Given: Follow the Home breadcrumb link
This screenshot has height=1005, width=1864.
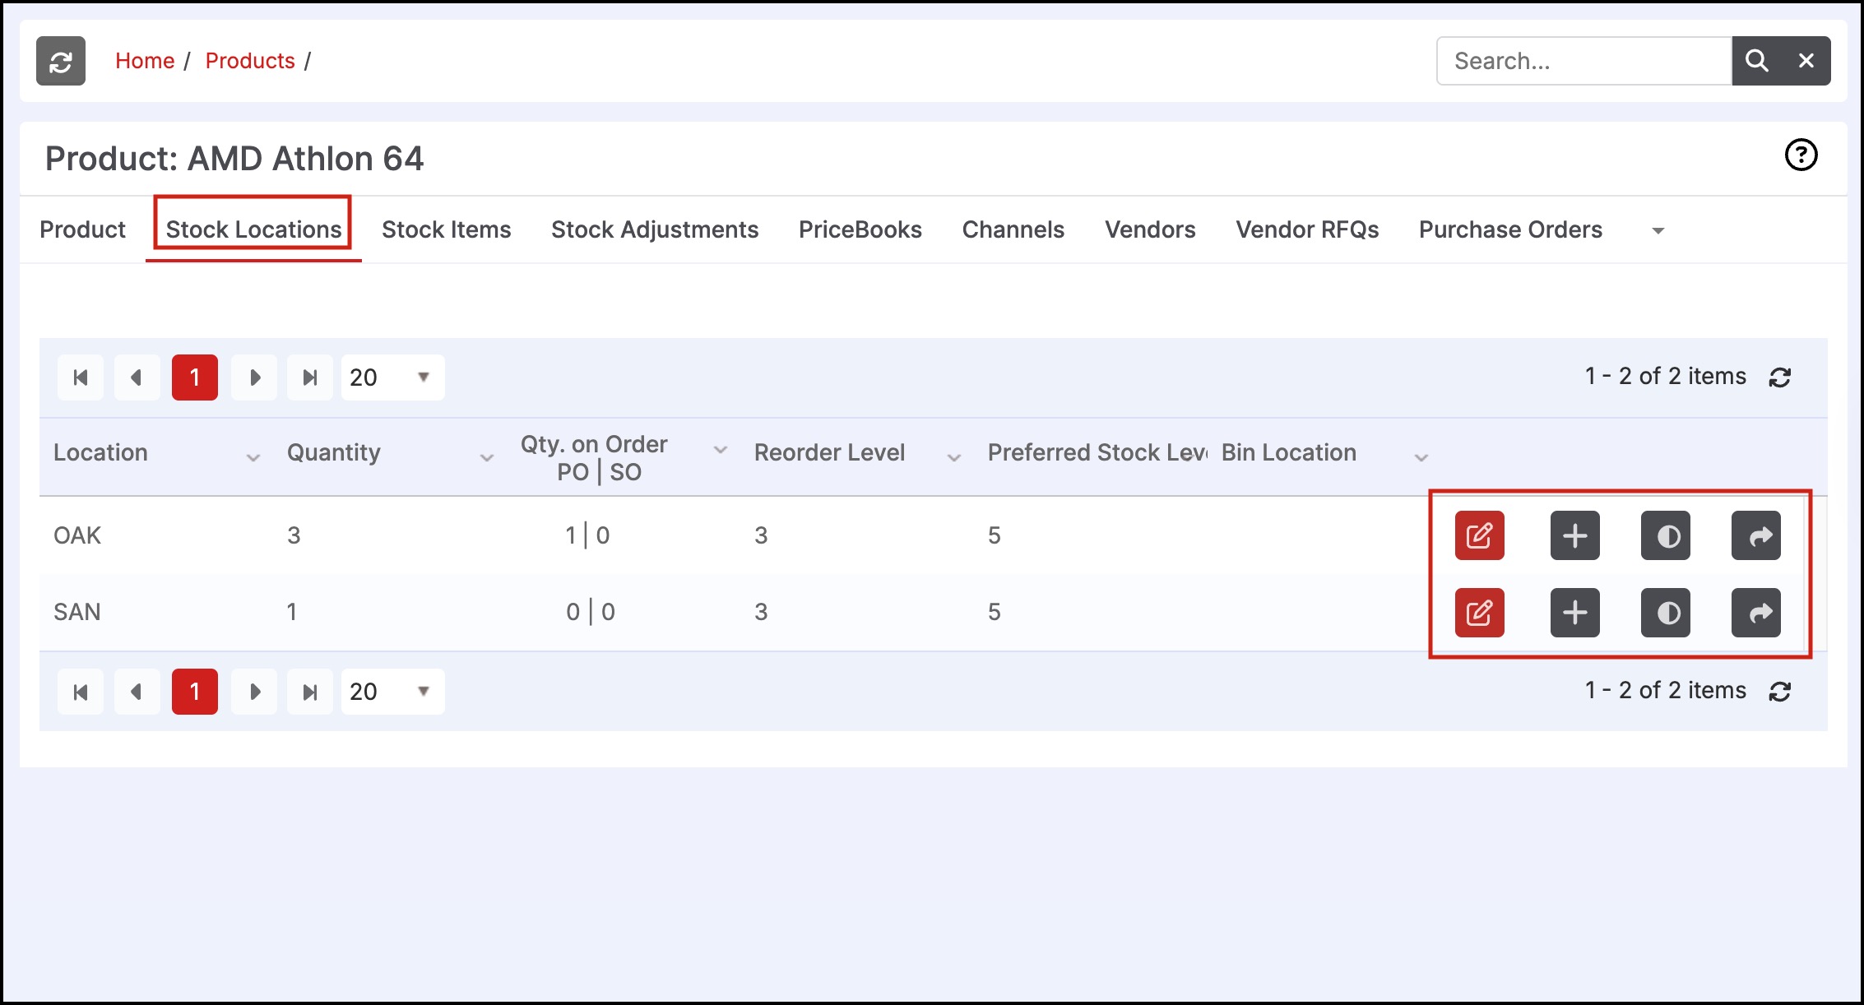Looking at the screenshot, I should [x=145, y=61].
